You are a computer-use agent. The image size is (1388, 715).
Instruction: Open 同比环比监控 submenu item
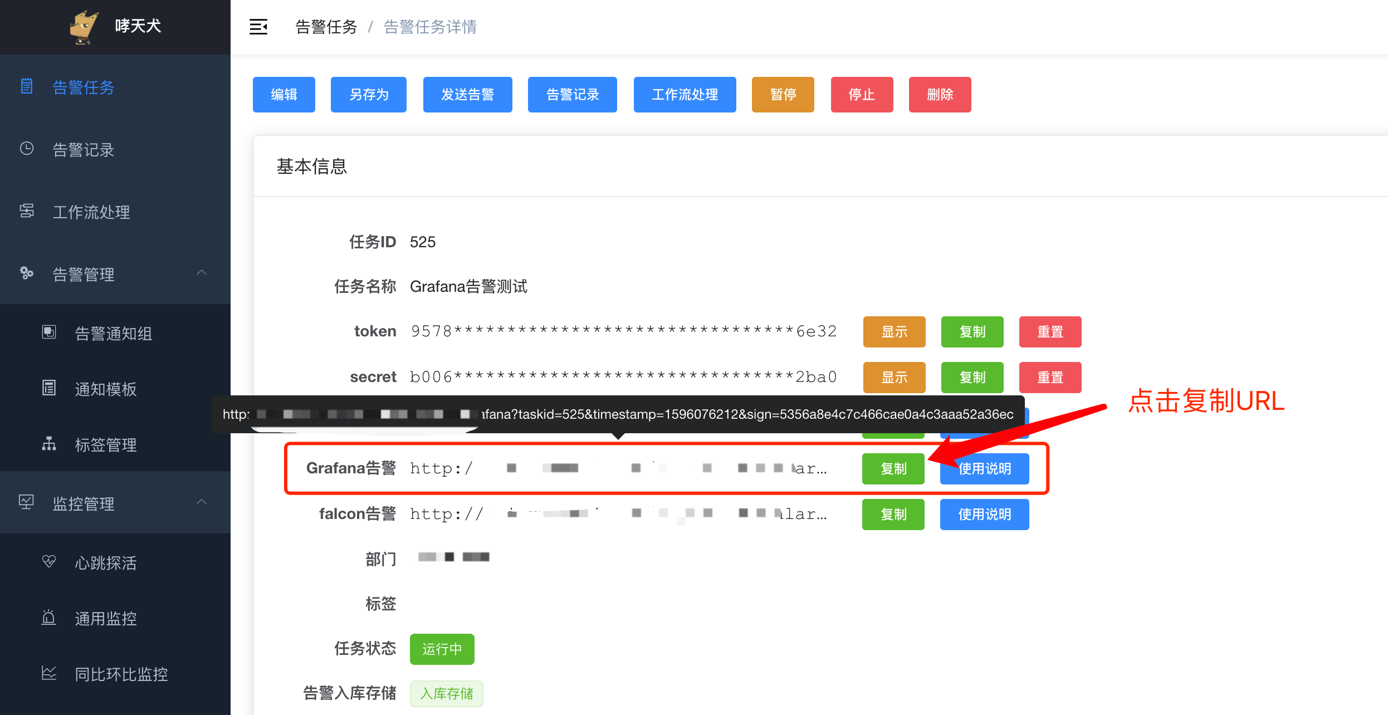[115, 673]
